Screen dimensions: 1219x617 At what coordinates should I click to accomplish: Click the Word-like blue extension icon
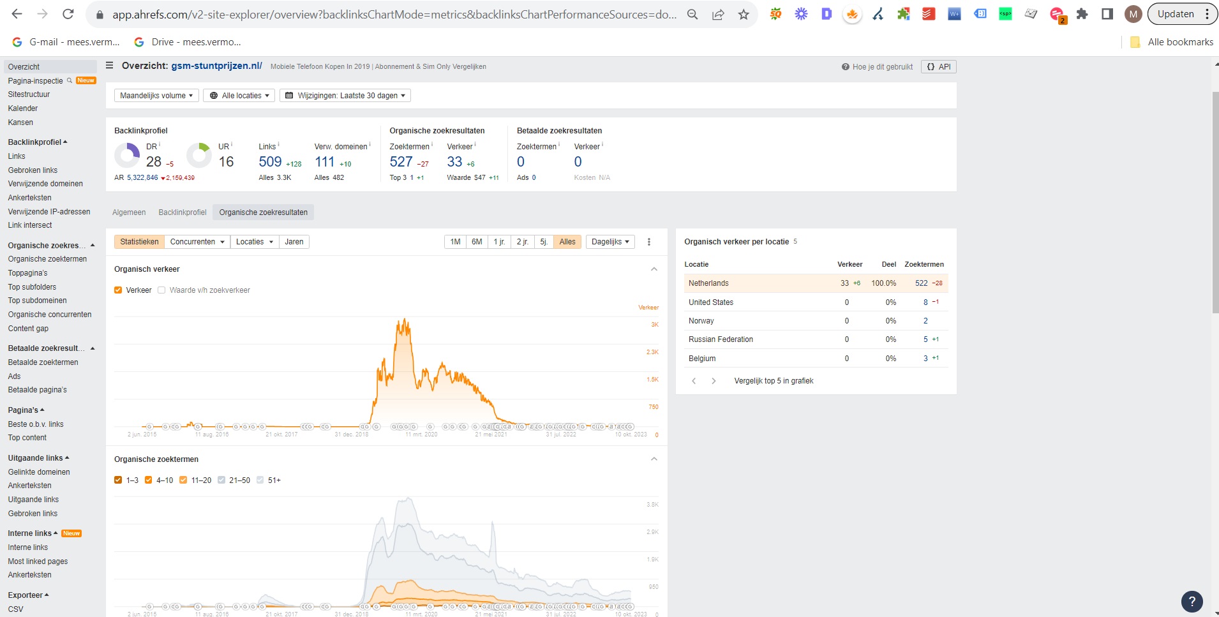pyautogui.click(x=954, y=14)
